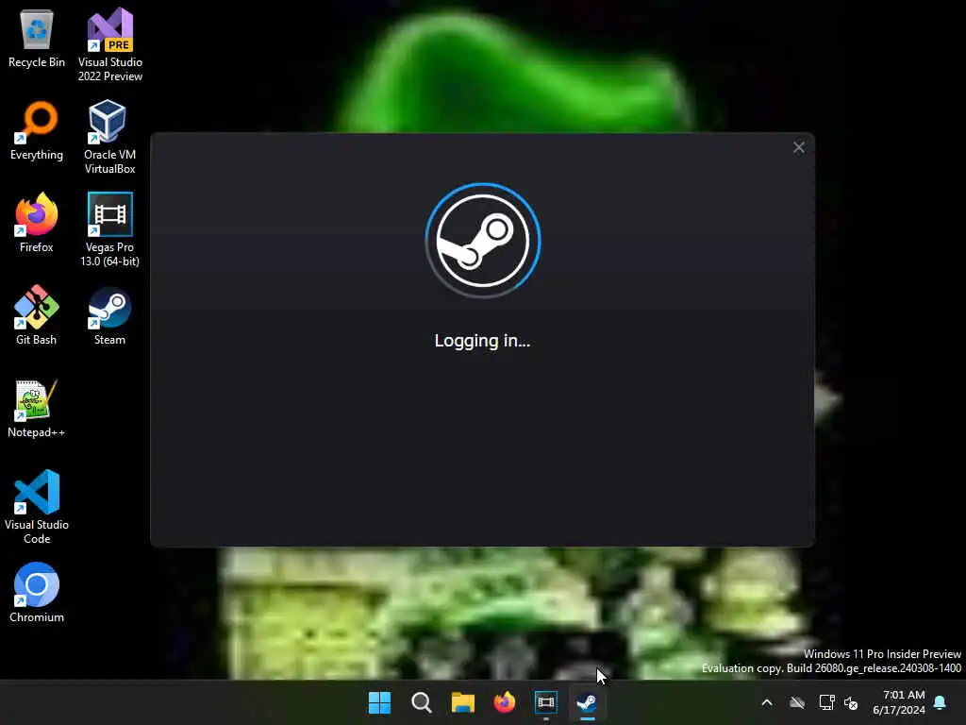Open File Explorer from the taskbar
The height and width of the screenshot is (725, 966).
(x=462, y=702)
